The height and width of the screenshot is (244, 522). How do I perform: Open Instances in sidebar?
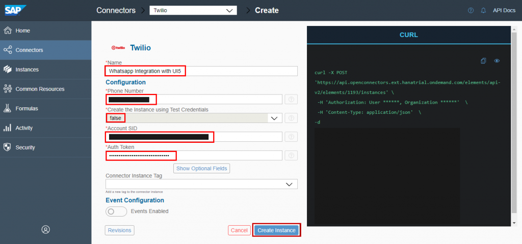[x=45, y=70]
